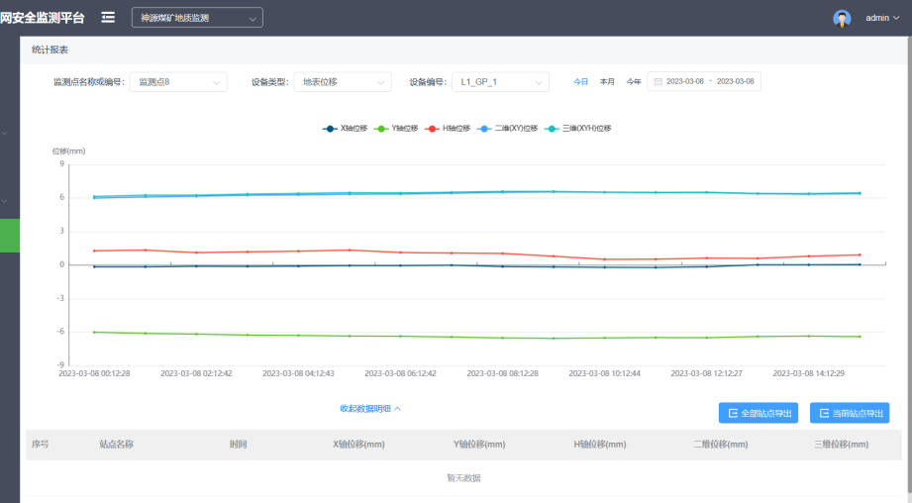Collapse data details via 收起数据明细
Viewport: 912px width, 503px height.
[370, 408]
